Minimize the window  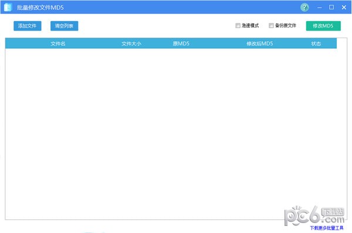[x=320, y=8]
